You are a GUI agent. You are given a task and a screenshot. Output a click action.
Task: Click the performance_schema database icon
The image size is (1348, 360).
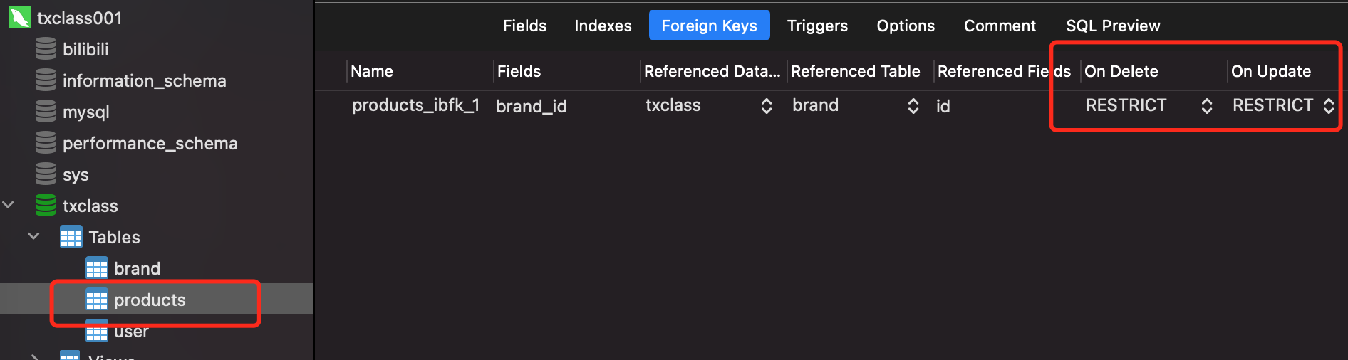tap(46, 143)
